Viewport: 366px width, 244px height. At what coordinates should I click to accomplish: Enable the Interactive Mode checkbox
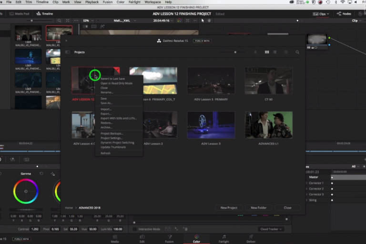click(135, 229)
